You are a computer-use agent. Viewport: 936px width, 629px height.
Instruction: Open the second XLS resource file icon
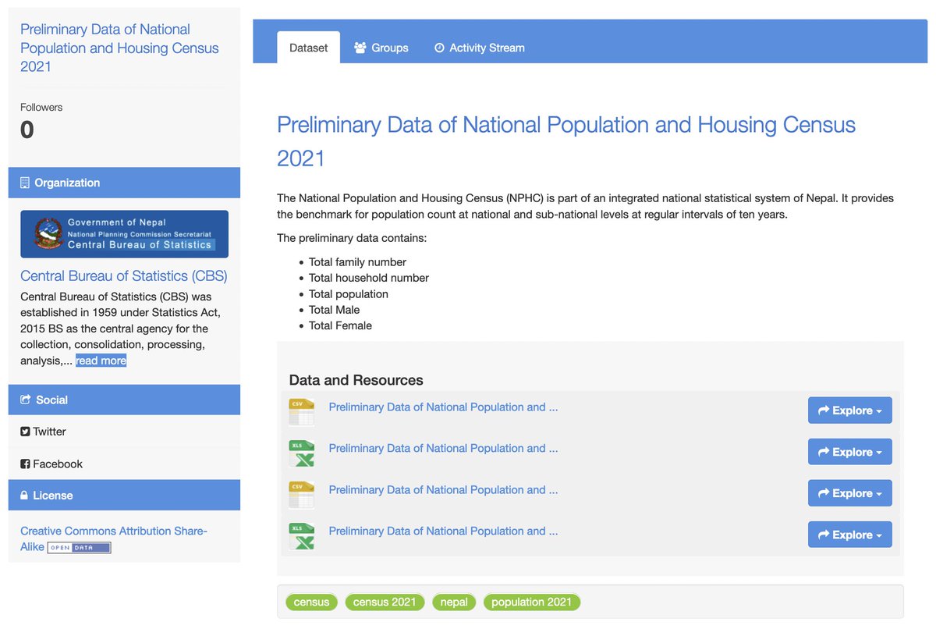(x=301, y=535)
